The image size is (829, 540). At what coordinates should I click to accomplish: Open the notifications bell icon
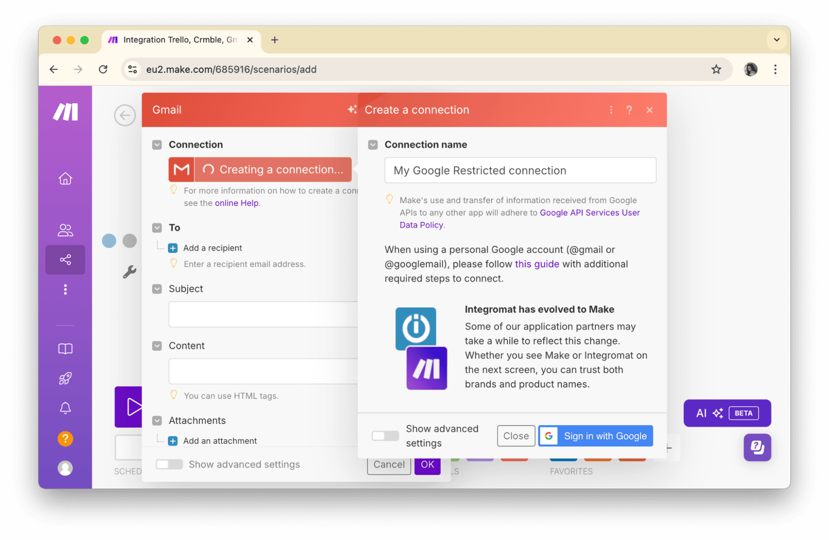point(65,408)
